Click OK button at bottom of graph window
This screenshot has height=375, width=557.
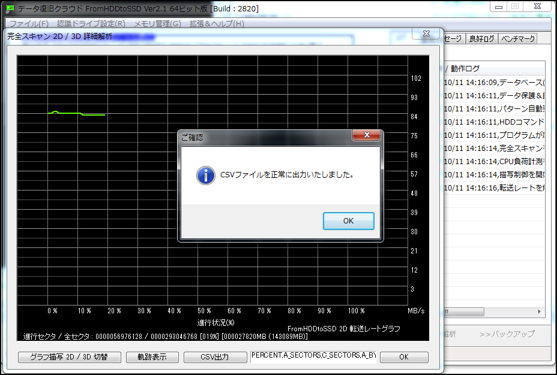[404, 357]
